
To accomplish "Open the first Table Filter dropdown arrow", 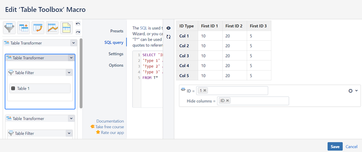I will 69,73.
